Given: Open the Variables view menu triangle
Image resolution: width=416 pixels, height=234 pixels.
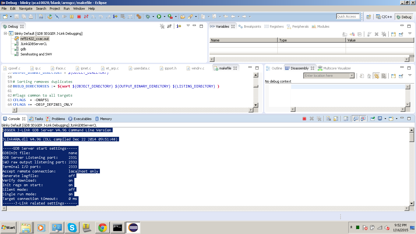Looking at the screenshot, I should [x=410, y=34].
